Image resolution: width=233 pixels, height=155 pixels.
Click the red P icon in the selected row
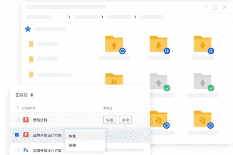(26, 135)
